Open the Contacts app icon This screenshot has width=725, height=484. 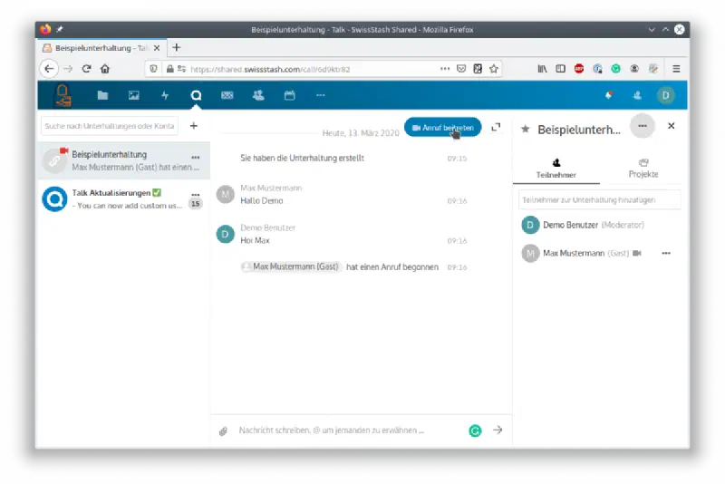coord(258,96)
